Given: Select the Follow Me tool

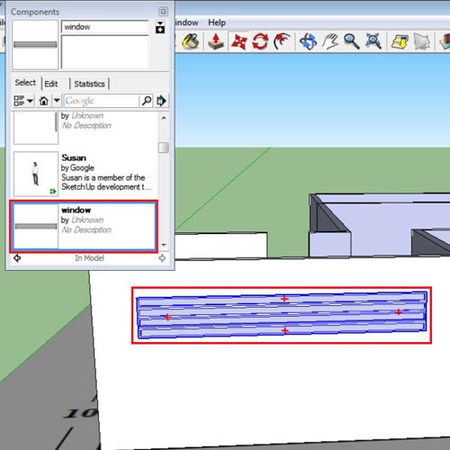Looking at the screenshot, I should [282, 41].
